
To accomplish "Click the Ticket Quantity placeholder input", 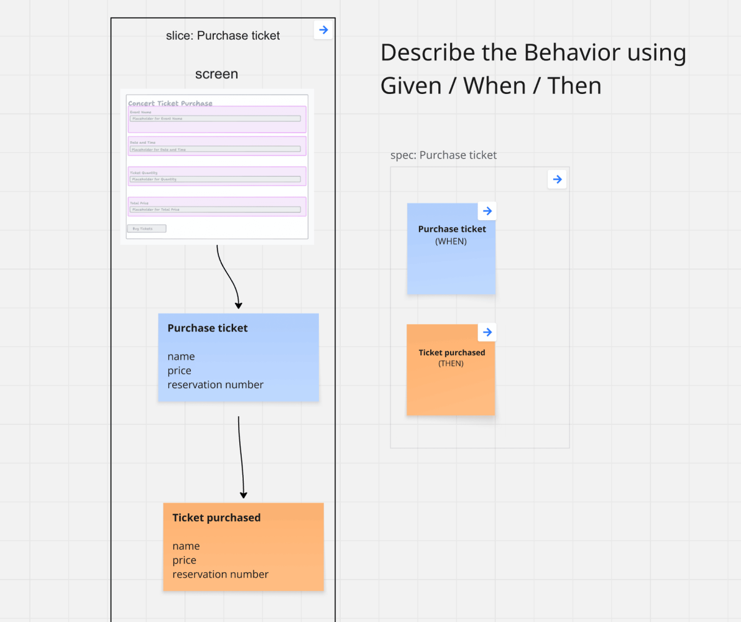I will (x=216, y=179).
